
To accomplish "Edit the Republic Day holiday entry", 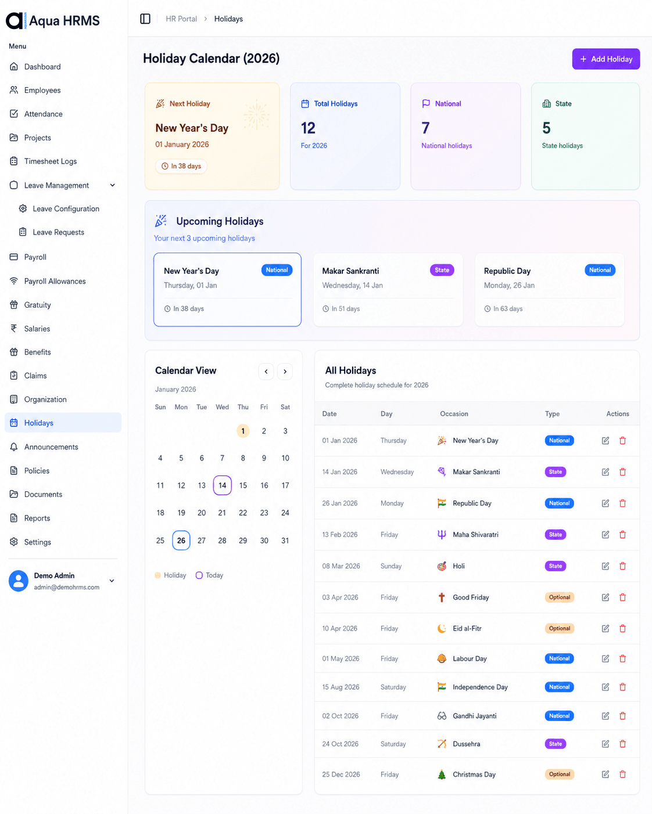I will (606, 503).
